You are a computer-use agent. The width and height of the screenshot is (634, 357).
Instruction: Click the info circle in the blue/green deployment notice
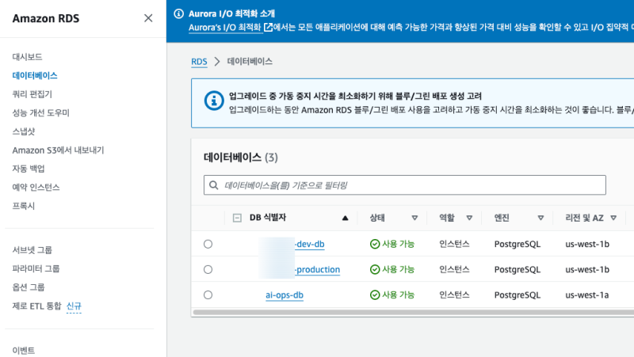212,101
